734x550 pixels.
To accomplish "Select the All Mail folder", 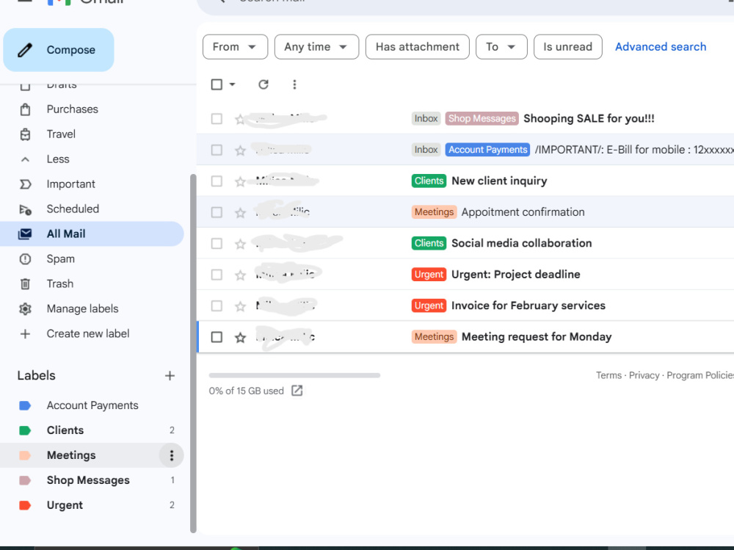I will [92, 234].
